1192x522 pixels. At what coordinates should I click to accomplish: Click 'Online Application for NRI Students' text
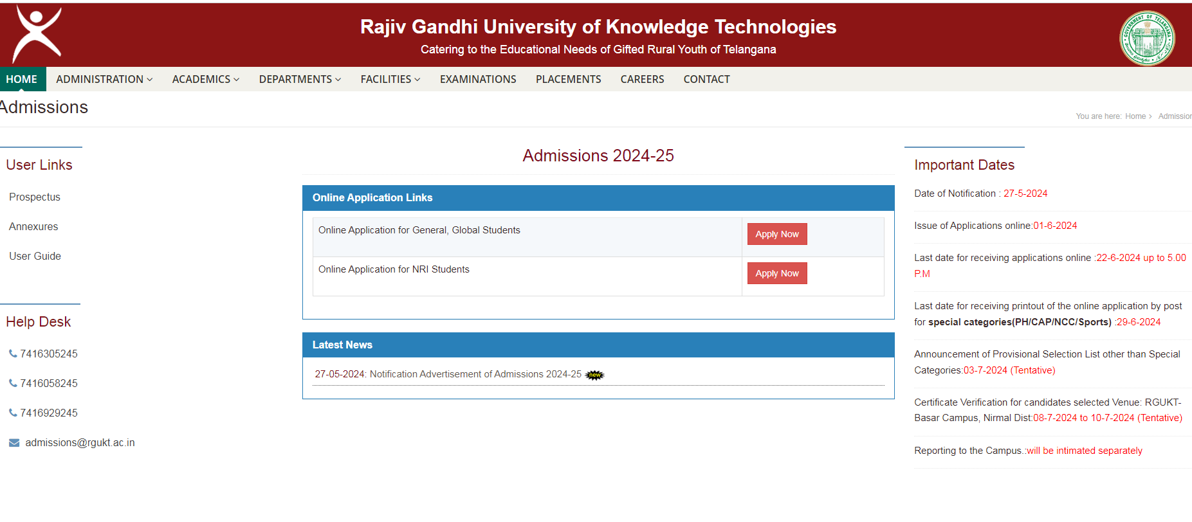(394, 269)
